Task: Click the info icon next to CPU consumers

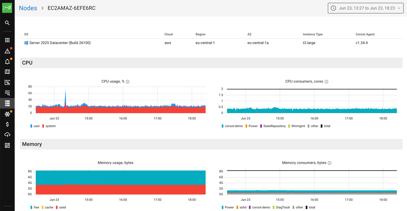Action: 326,81
